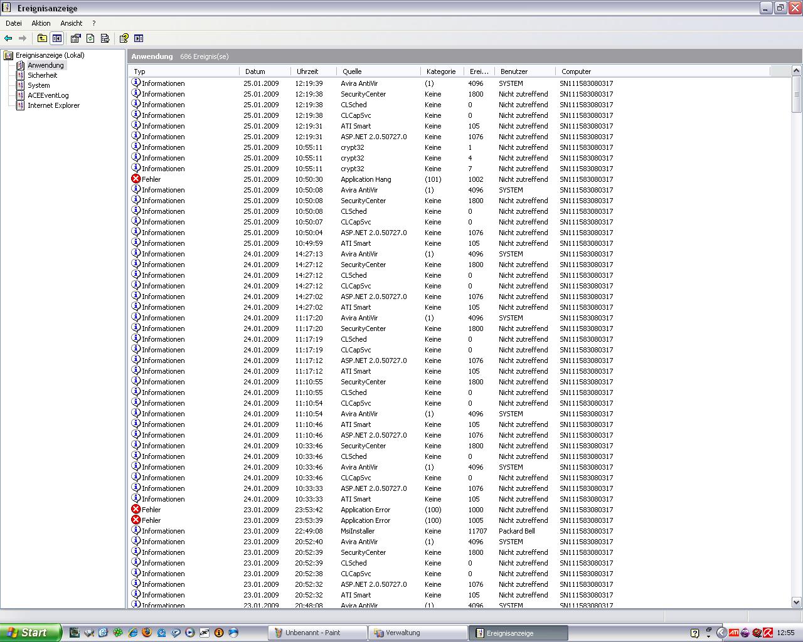Image resolution: width=803 pixels, height=642 pixels.
Task: Open Windows Media Player quick launch icon
Action: click(190, 633)
